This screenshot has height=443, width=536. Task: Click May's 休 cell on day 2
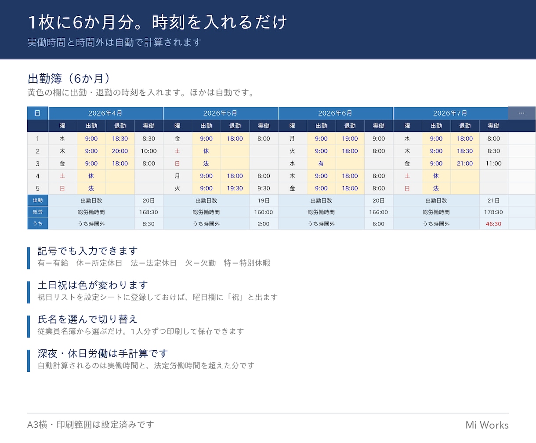tap(206, 151)
